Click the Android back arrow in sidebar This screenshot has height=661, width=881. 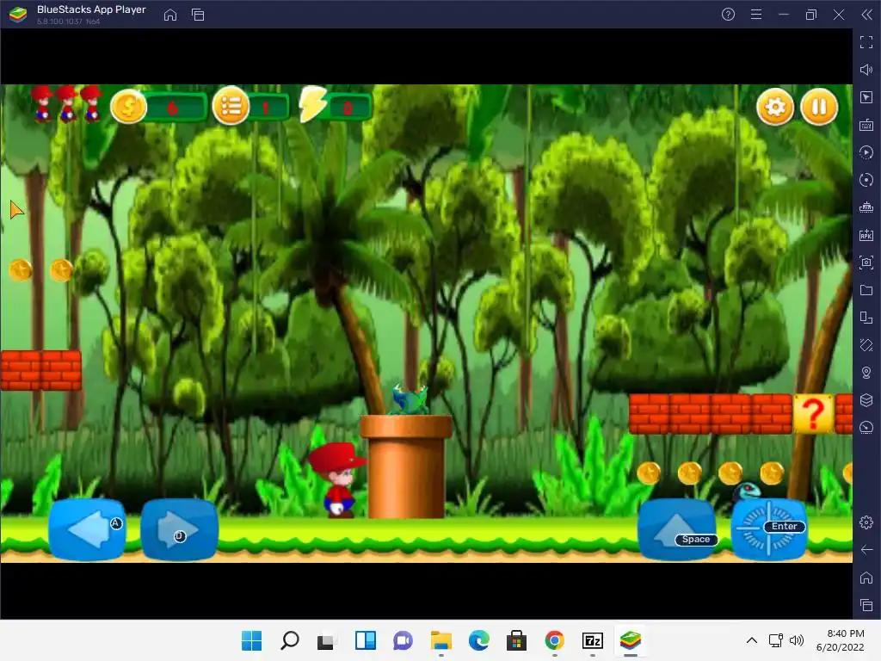tap(866, 550)
